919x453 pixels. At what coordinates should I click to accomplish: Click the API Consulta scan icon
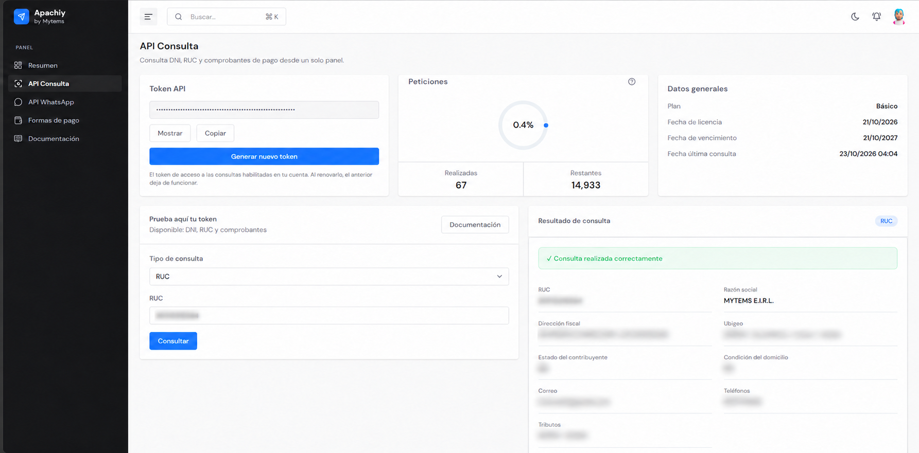18,84
